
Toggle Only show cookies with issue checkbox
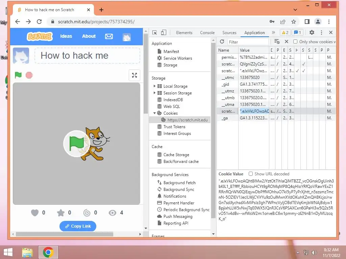pyautogui.click(x=295, y=41)
